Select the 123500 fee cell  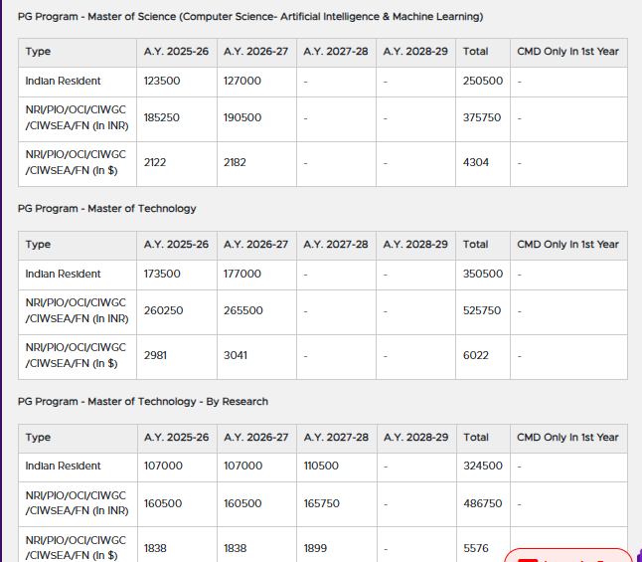(161, 82)
